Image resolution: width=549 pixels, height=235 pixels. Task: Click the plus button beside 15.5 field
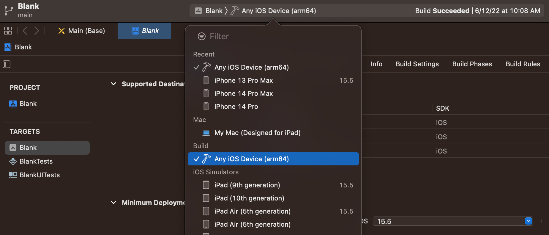(x=542, y=221)
